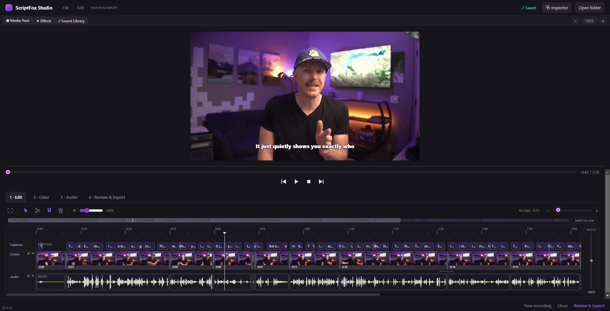Click the video preview frame
This screenshot has width=610, height=311.
305,96
